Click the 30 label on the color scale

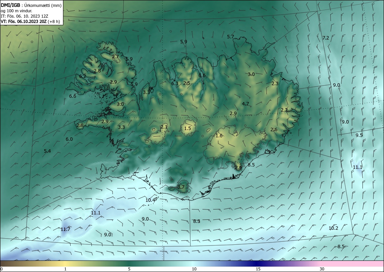click(322, 269)
